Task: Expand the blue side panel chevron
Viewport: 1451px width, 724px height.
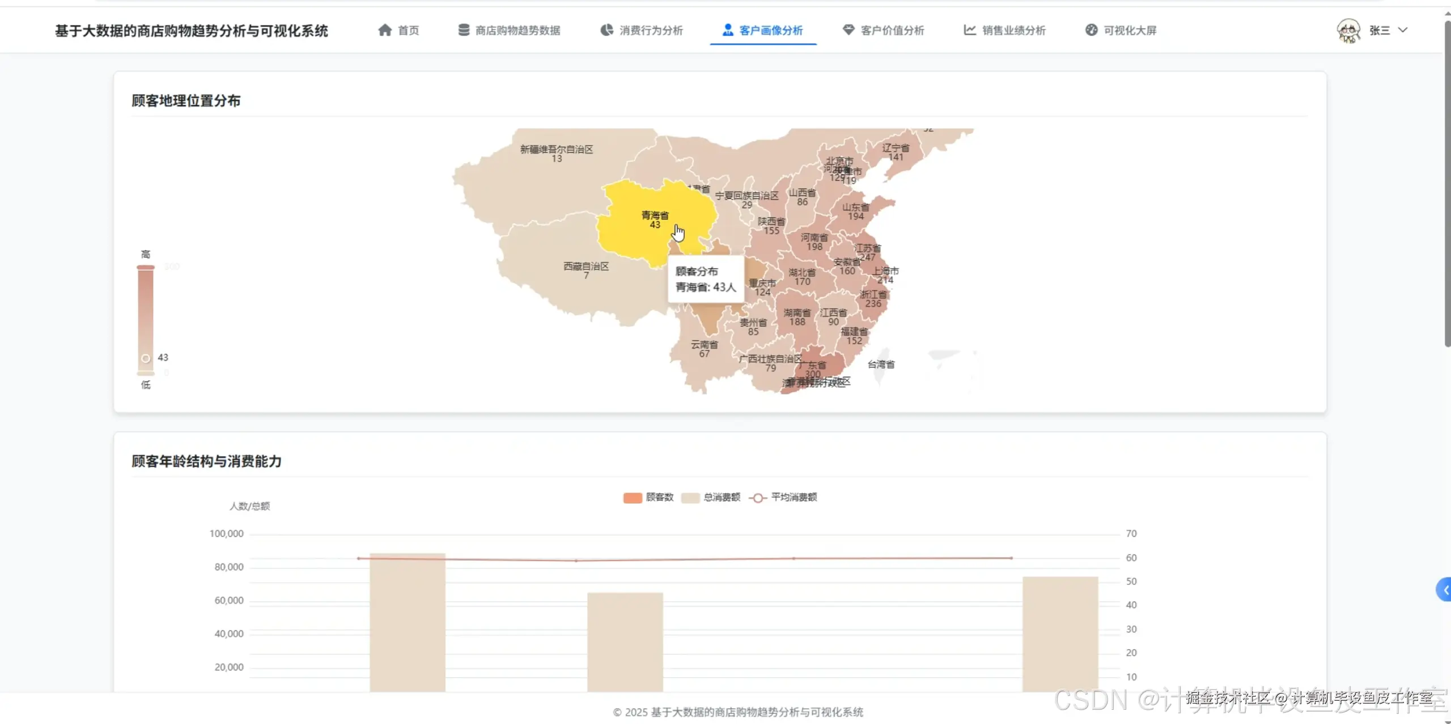Action: coord(1445,590)
